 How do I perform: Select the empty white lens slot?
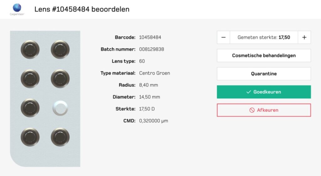tap(60, 108)
